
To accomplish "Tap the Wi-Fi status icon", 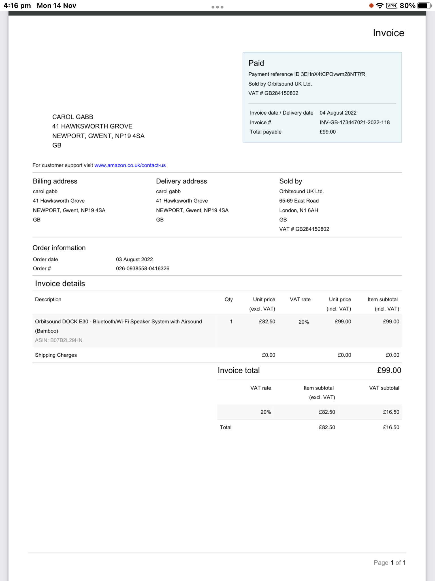I will point(379,6).
